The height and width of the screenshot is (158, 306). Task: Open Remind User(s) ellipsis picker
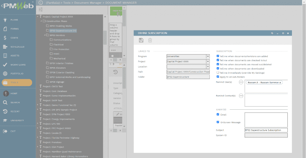pos(241,82)
